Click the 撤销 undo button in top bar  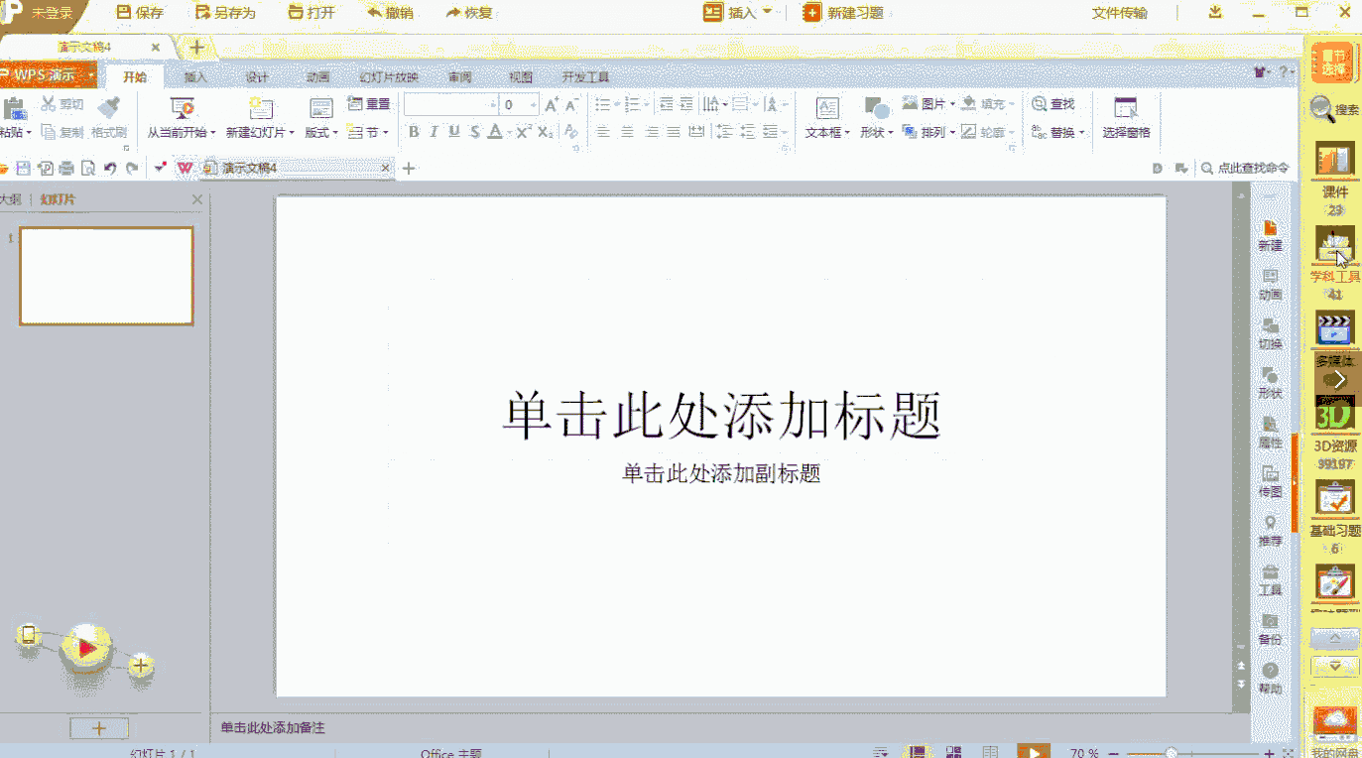point(390,13)
